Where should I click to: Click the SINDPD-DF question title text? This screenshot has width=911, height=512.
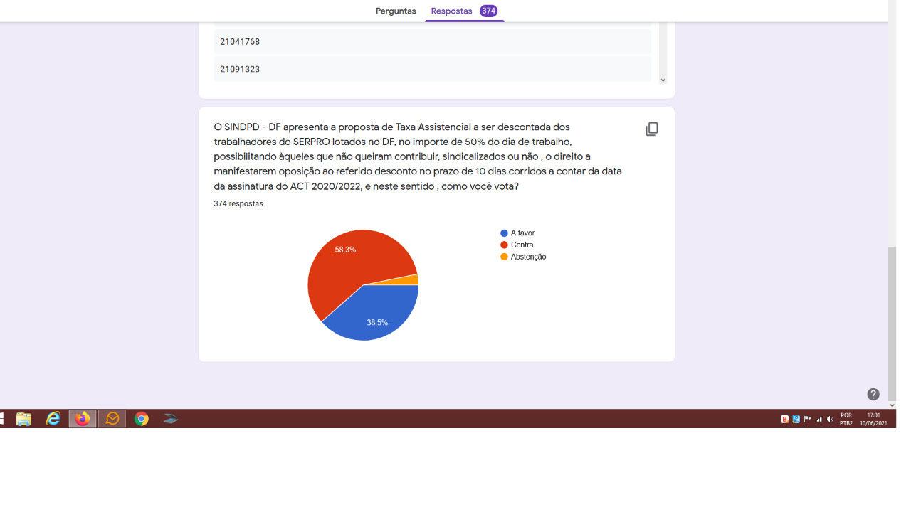418,156
